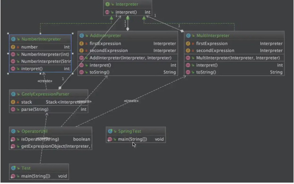Screen dimensions: 294x184
Task: Select the Test node title
Action: (26, 168)
